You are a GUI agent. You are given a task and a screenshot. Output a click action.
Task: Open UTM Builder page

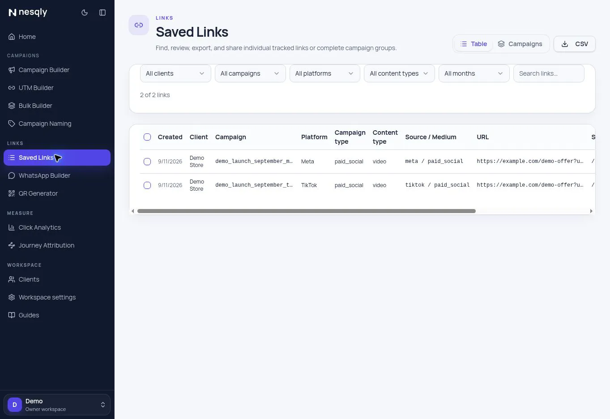click(57, 88)
